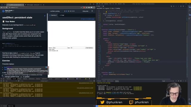The image size is (191, 107).
Task: Switch to the VS Code Problems panel tab
Action: point(99,81)
